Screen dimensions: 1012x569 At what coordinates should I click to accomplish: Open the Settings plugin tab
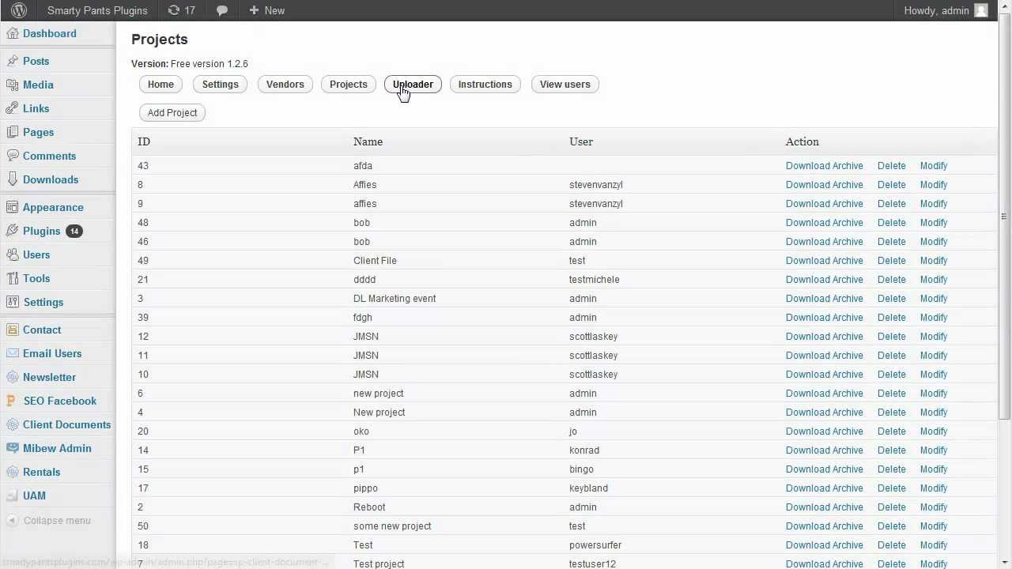[x=220, y=85]
